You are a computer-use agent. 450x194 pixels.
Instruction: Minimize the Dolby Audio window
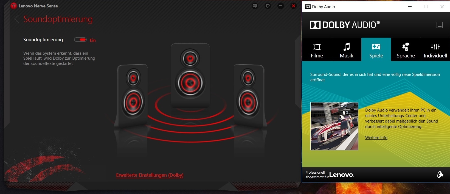[x=410, y=7]
